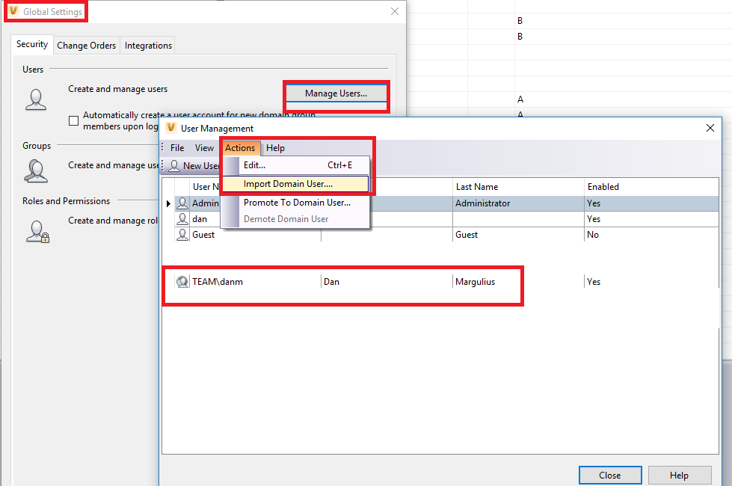Screen dimensions: 732x486
Task: Open the File menu in User Management
Action: [x=177, y=148]
